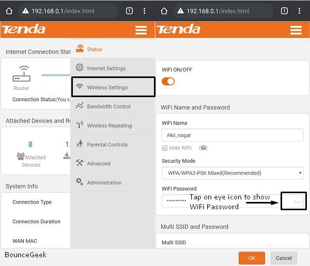
Task: Click the Multi SSID label
Action: tap(174, 242)
